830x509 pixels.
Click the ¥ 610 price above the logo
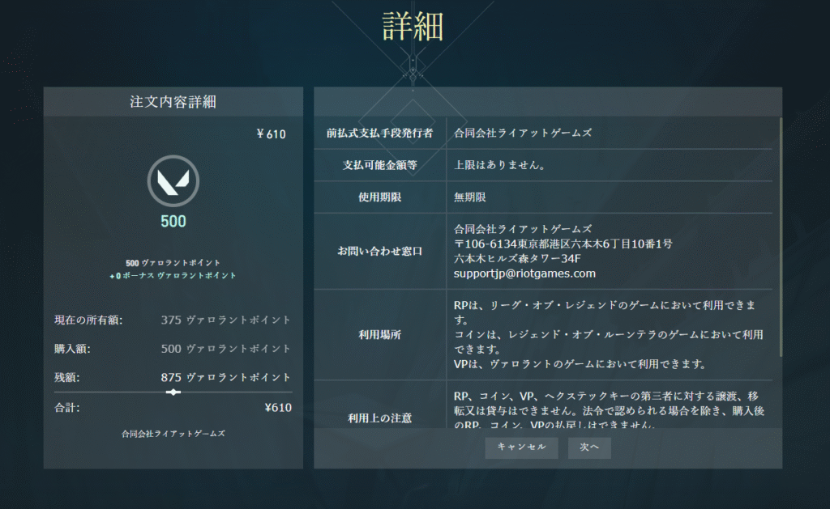pos(271,134)
